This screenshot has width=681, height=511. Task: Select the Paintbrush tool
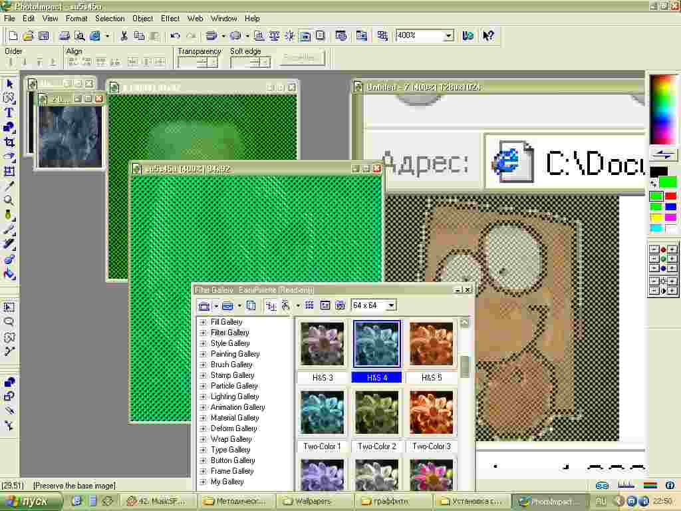click(x=9, y=230)
